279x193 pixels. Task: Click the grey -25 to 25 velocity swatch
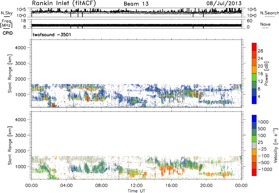254,145
